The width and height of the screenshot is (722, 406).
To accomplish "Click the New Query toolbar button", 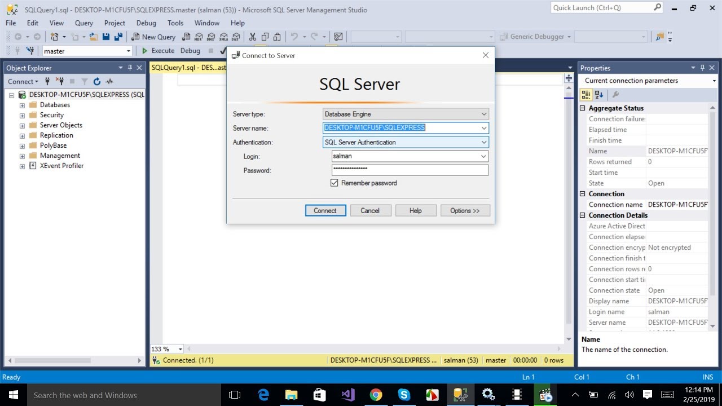I will click(x=153, y=37).
